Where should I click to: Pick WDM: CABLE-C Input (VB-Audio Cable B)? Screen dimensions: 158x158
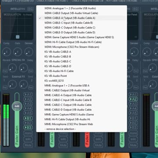tap(82, 23)
